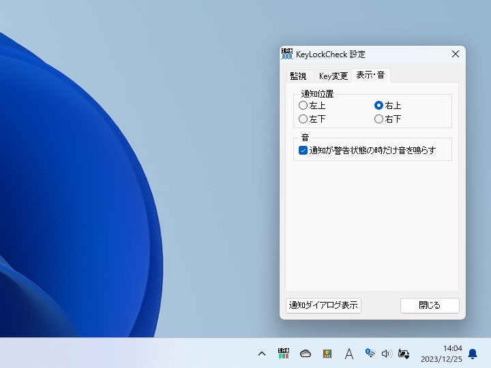Click the KeyLockCheck title bar app icon
The image size is (491, 368).
click(x=287, y=54)
